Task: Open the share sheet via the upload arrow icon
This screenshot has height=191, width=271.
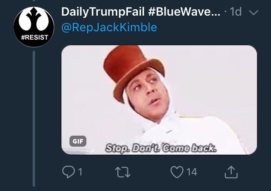Action: [231, 172]
